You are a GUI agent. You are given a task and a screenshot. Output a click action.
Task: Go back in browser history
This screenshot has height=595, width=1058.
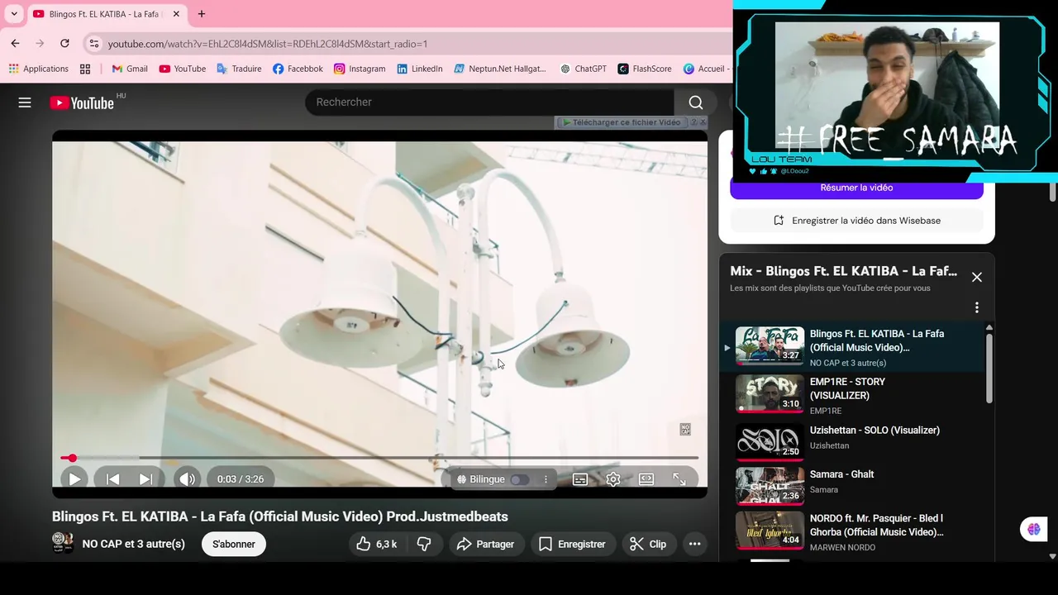pyautogui.click(x=15, y=44)
